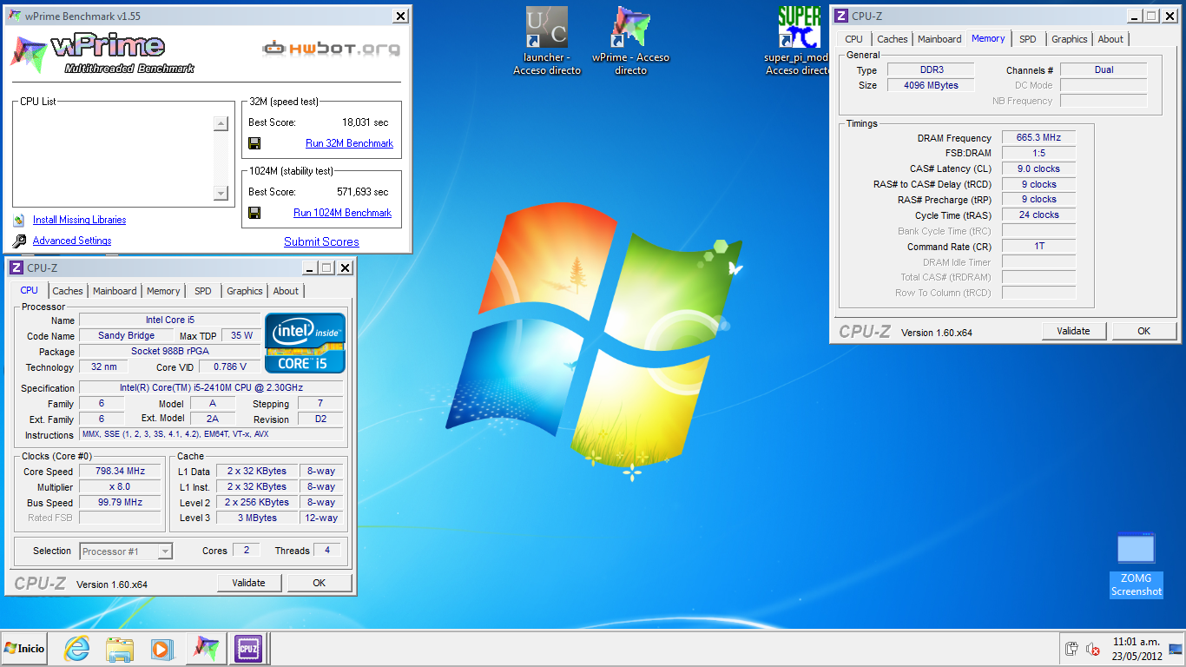The height and width of the screenshot is (667, 1186).
Task: Switch to About tab in lower CPU-Z window
Action: point(286,291)
